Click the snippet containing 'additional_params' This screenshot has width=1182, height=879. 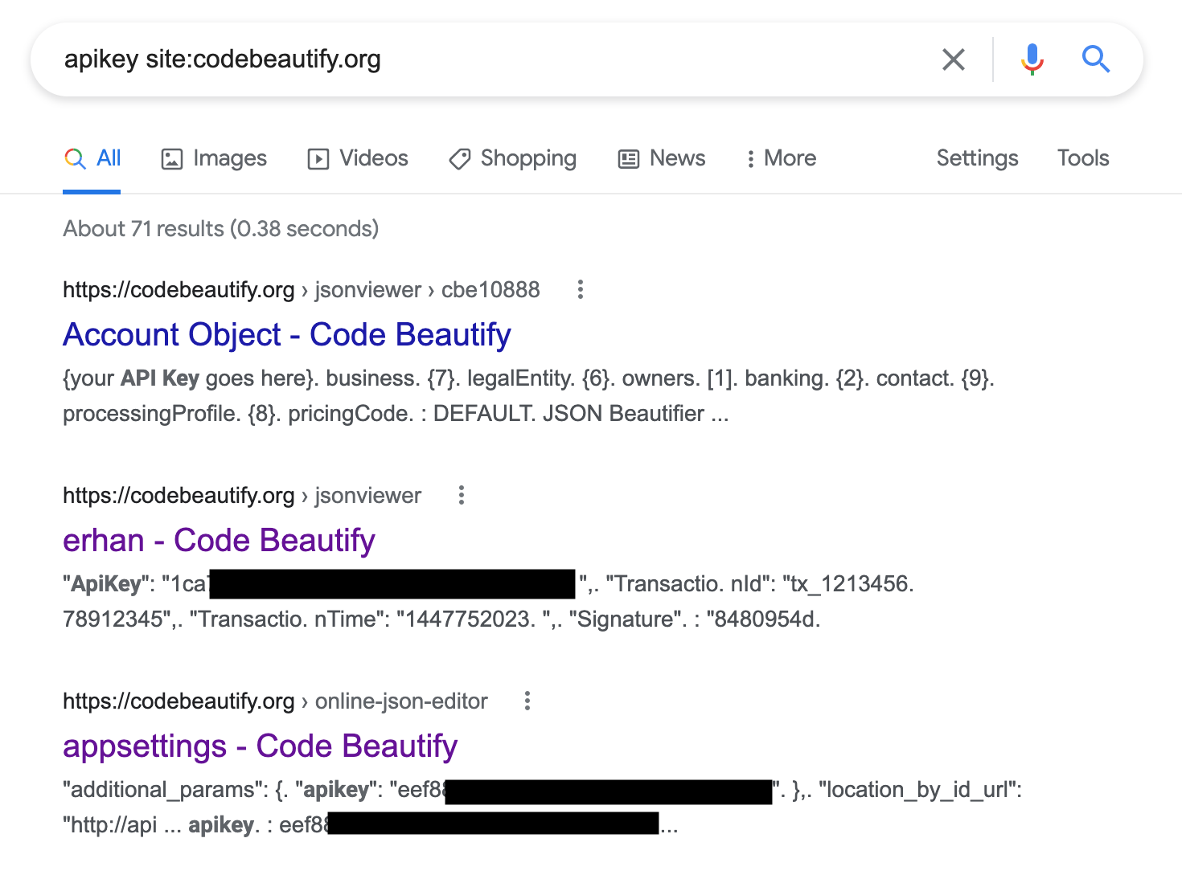click(542, 807)
